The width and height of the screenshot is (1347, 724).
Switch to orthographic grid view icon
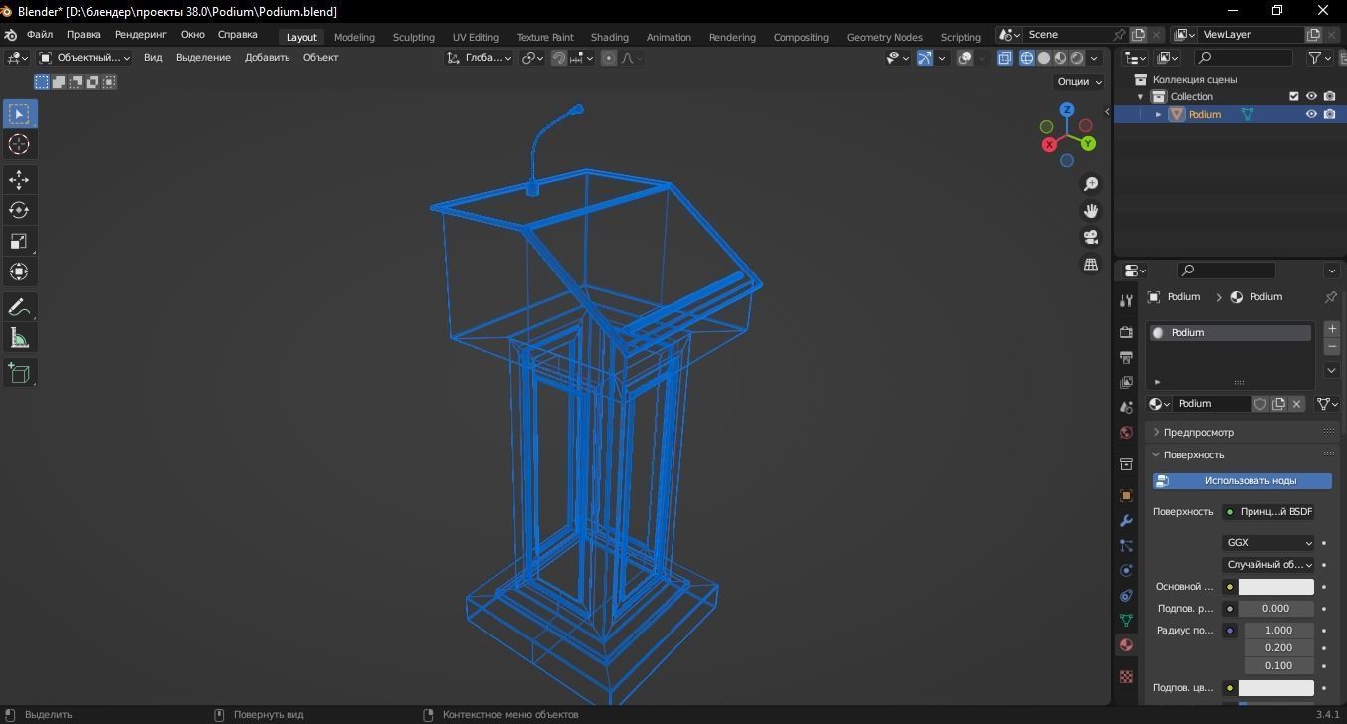click(x=1091, y=264)
